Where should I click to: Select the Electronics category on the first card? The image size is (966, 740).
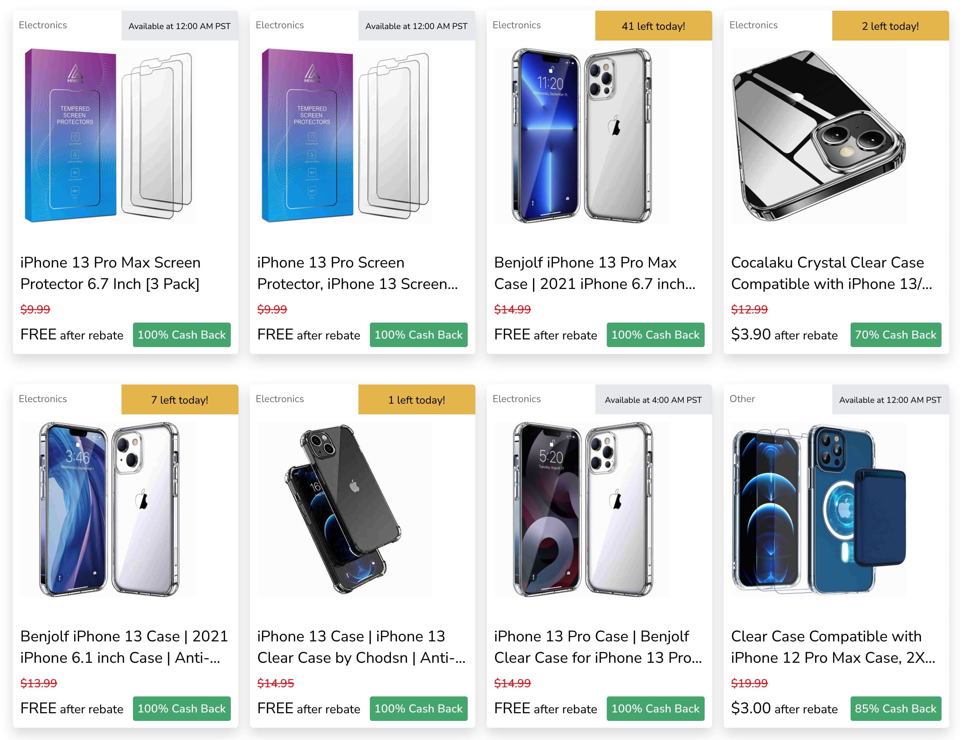[x=43, y=25]
